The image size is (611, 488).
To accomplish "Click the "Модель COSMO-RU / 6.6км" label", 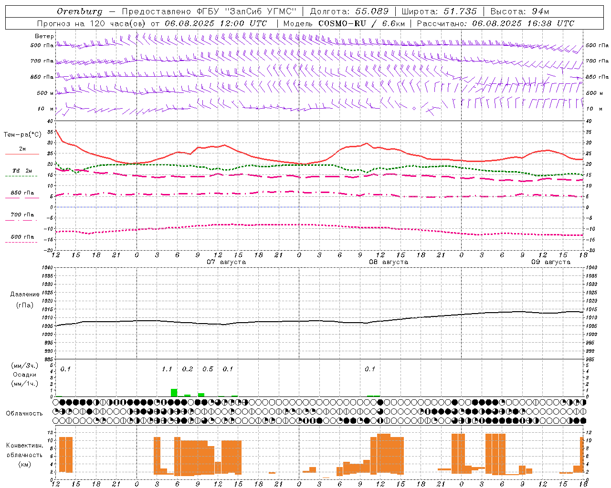I will point(344,23).
